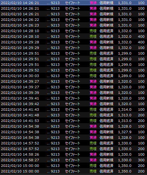Click 売埋 in the 14:28:10 row with quantity 100
Image resolution: width=147 pixels, height=175 pixels.
[93, 31]
